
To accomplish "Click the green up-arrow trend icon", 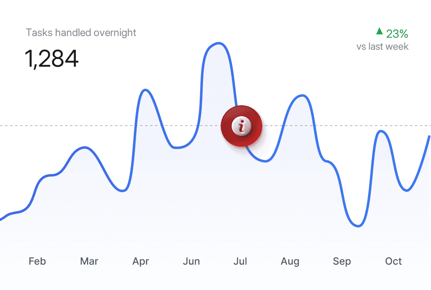I will [x=380, y=31].
